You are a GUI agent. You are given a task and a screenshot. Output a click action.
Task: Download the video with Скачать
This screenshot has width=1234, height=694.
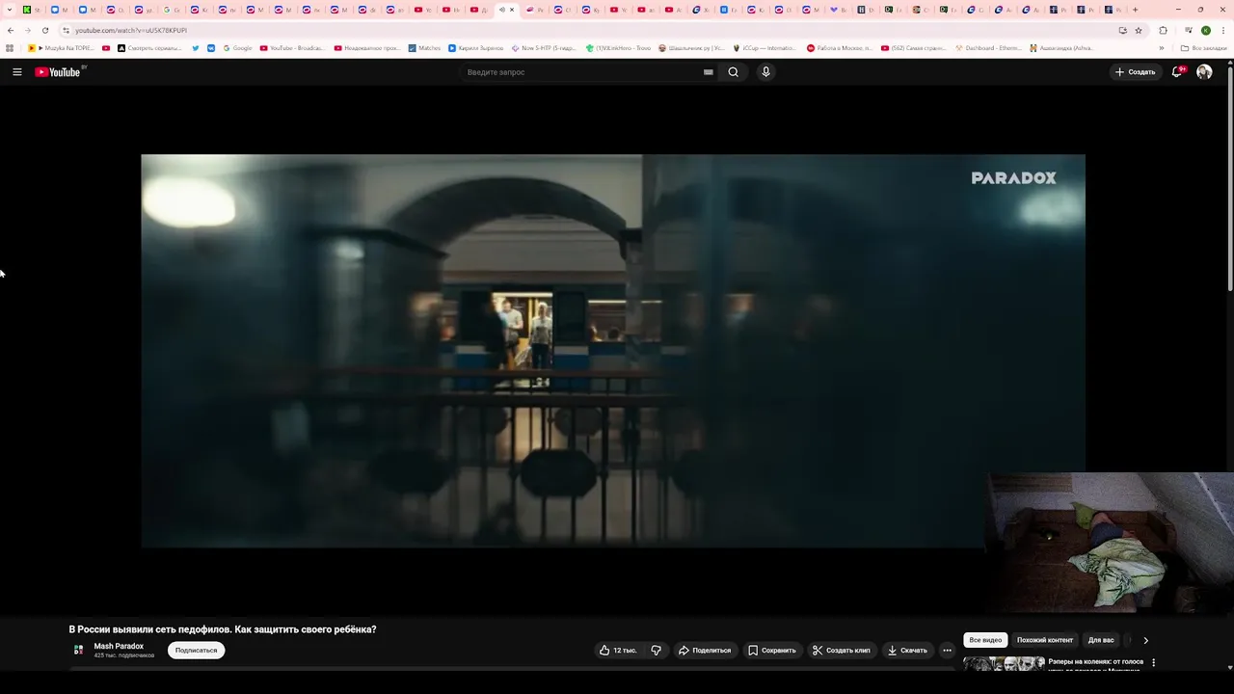pos(908,651)
